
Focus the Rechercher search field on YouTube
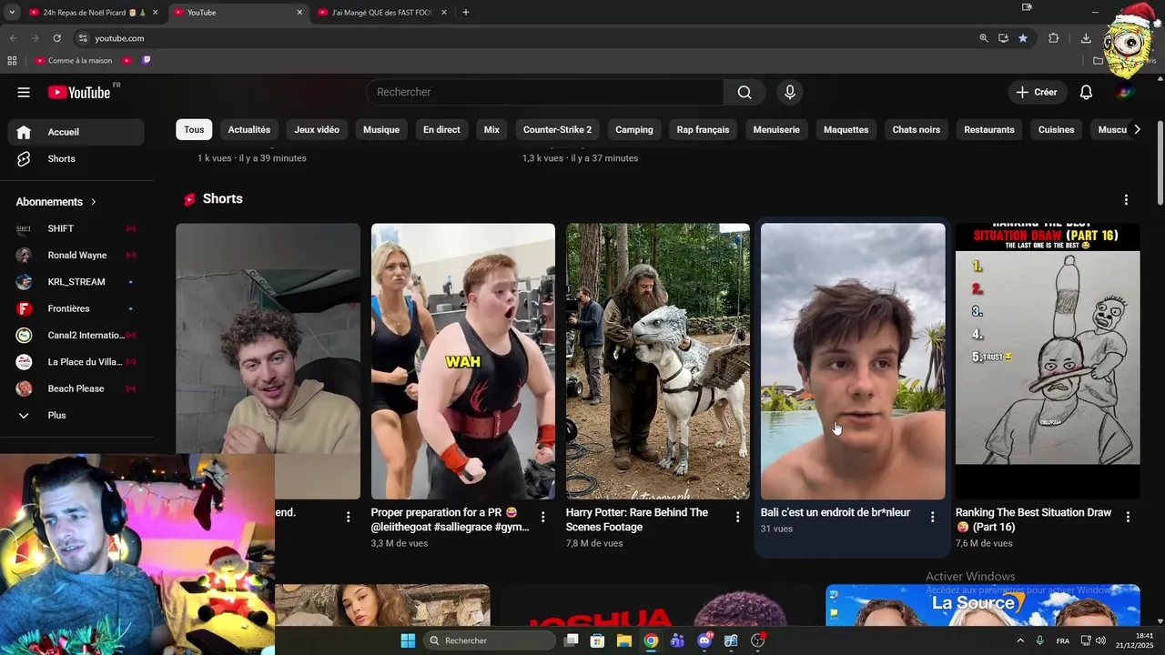tap(544, 92)
